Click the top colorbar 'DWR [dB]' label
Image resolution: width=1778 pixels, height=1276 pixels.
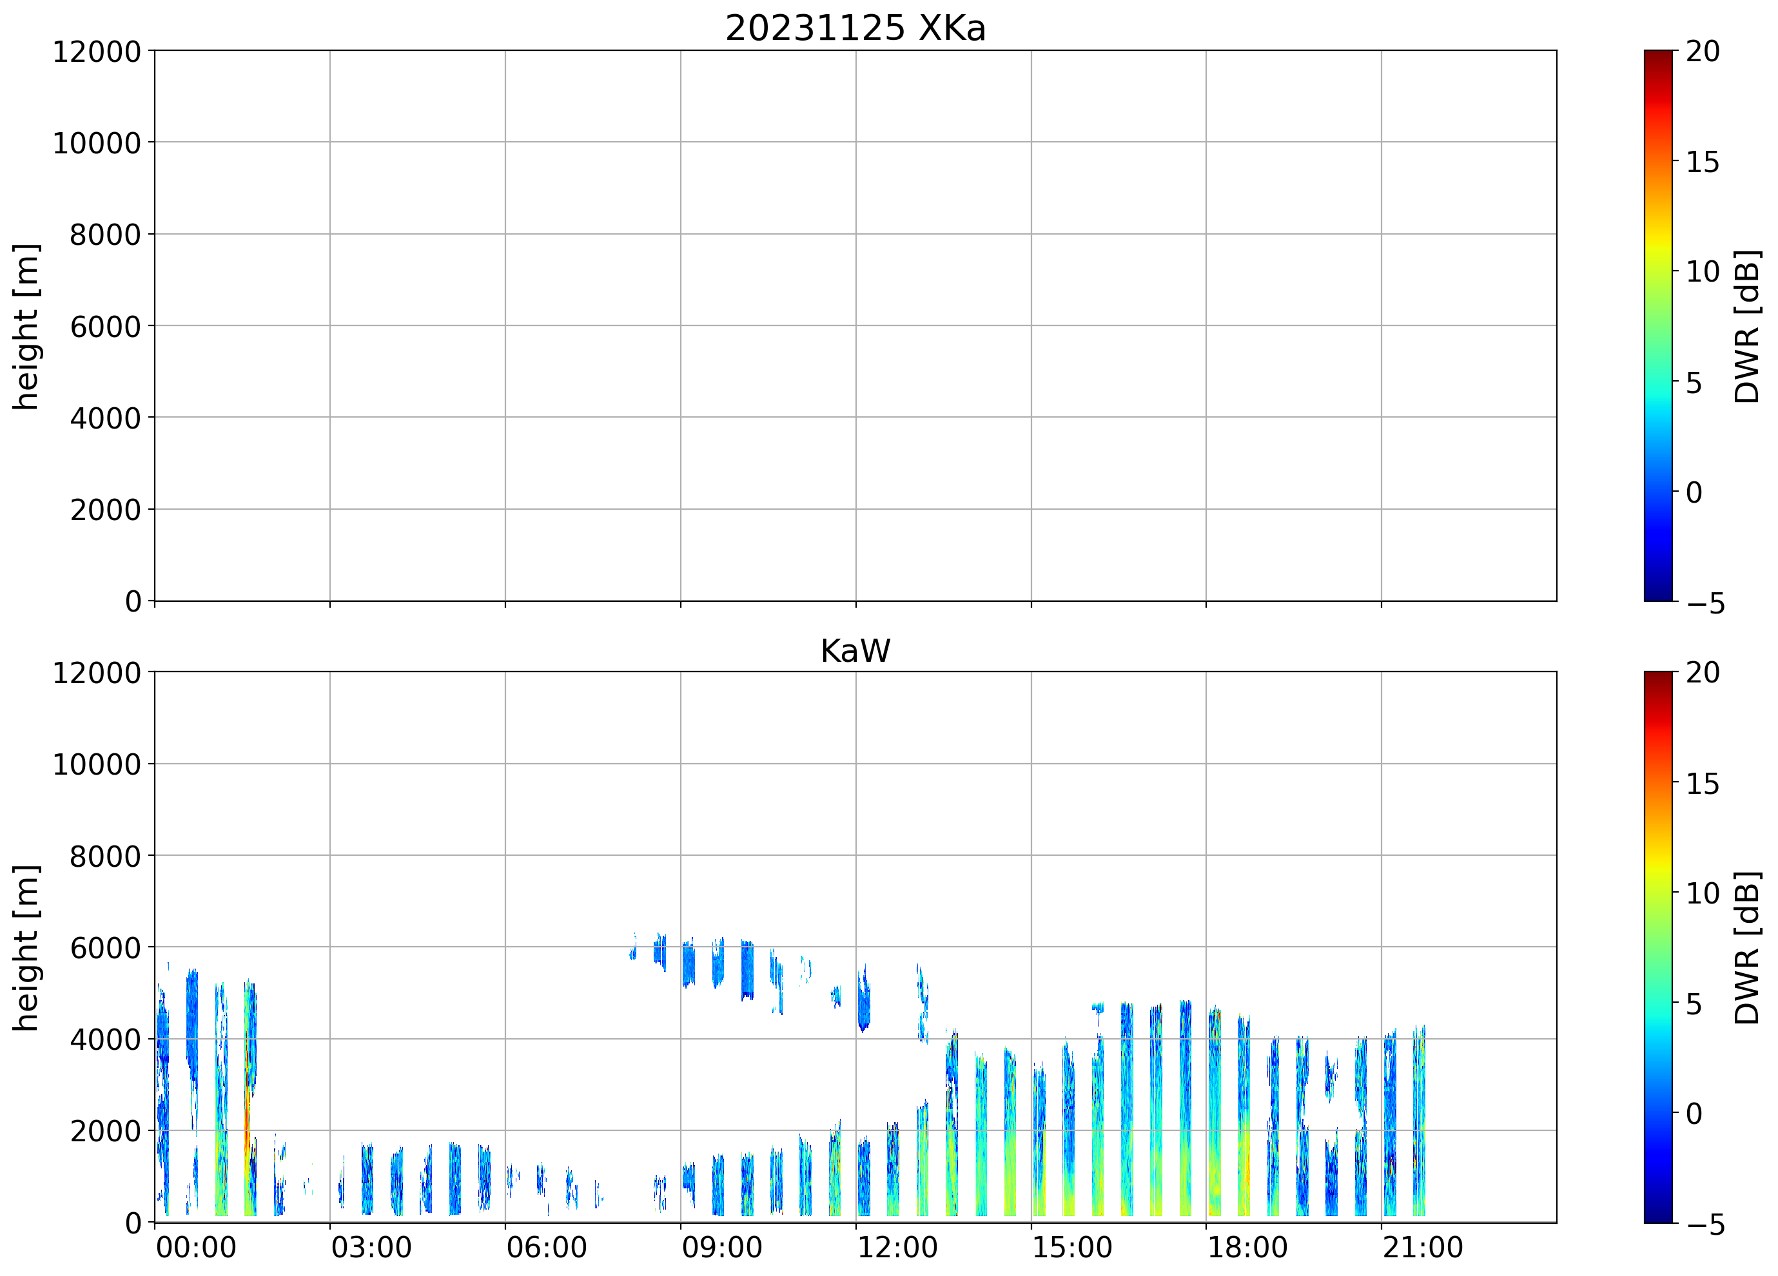[x=1748, y=327]
